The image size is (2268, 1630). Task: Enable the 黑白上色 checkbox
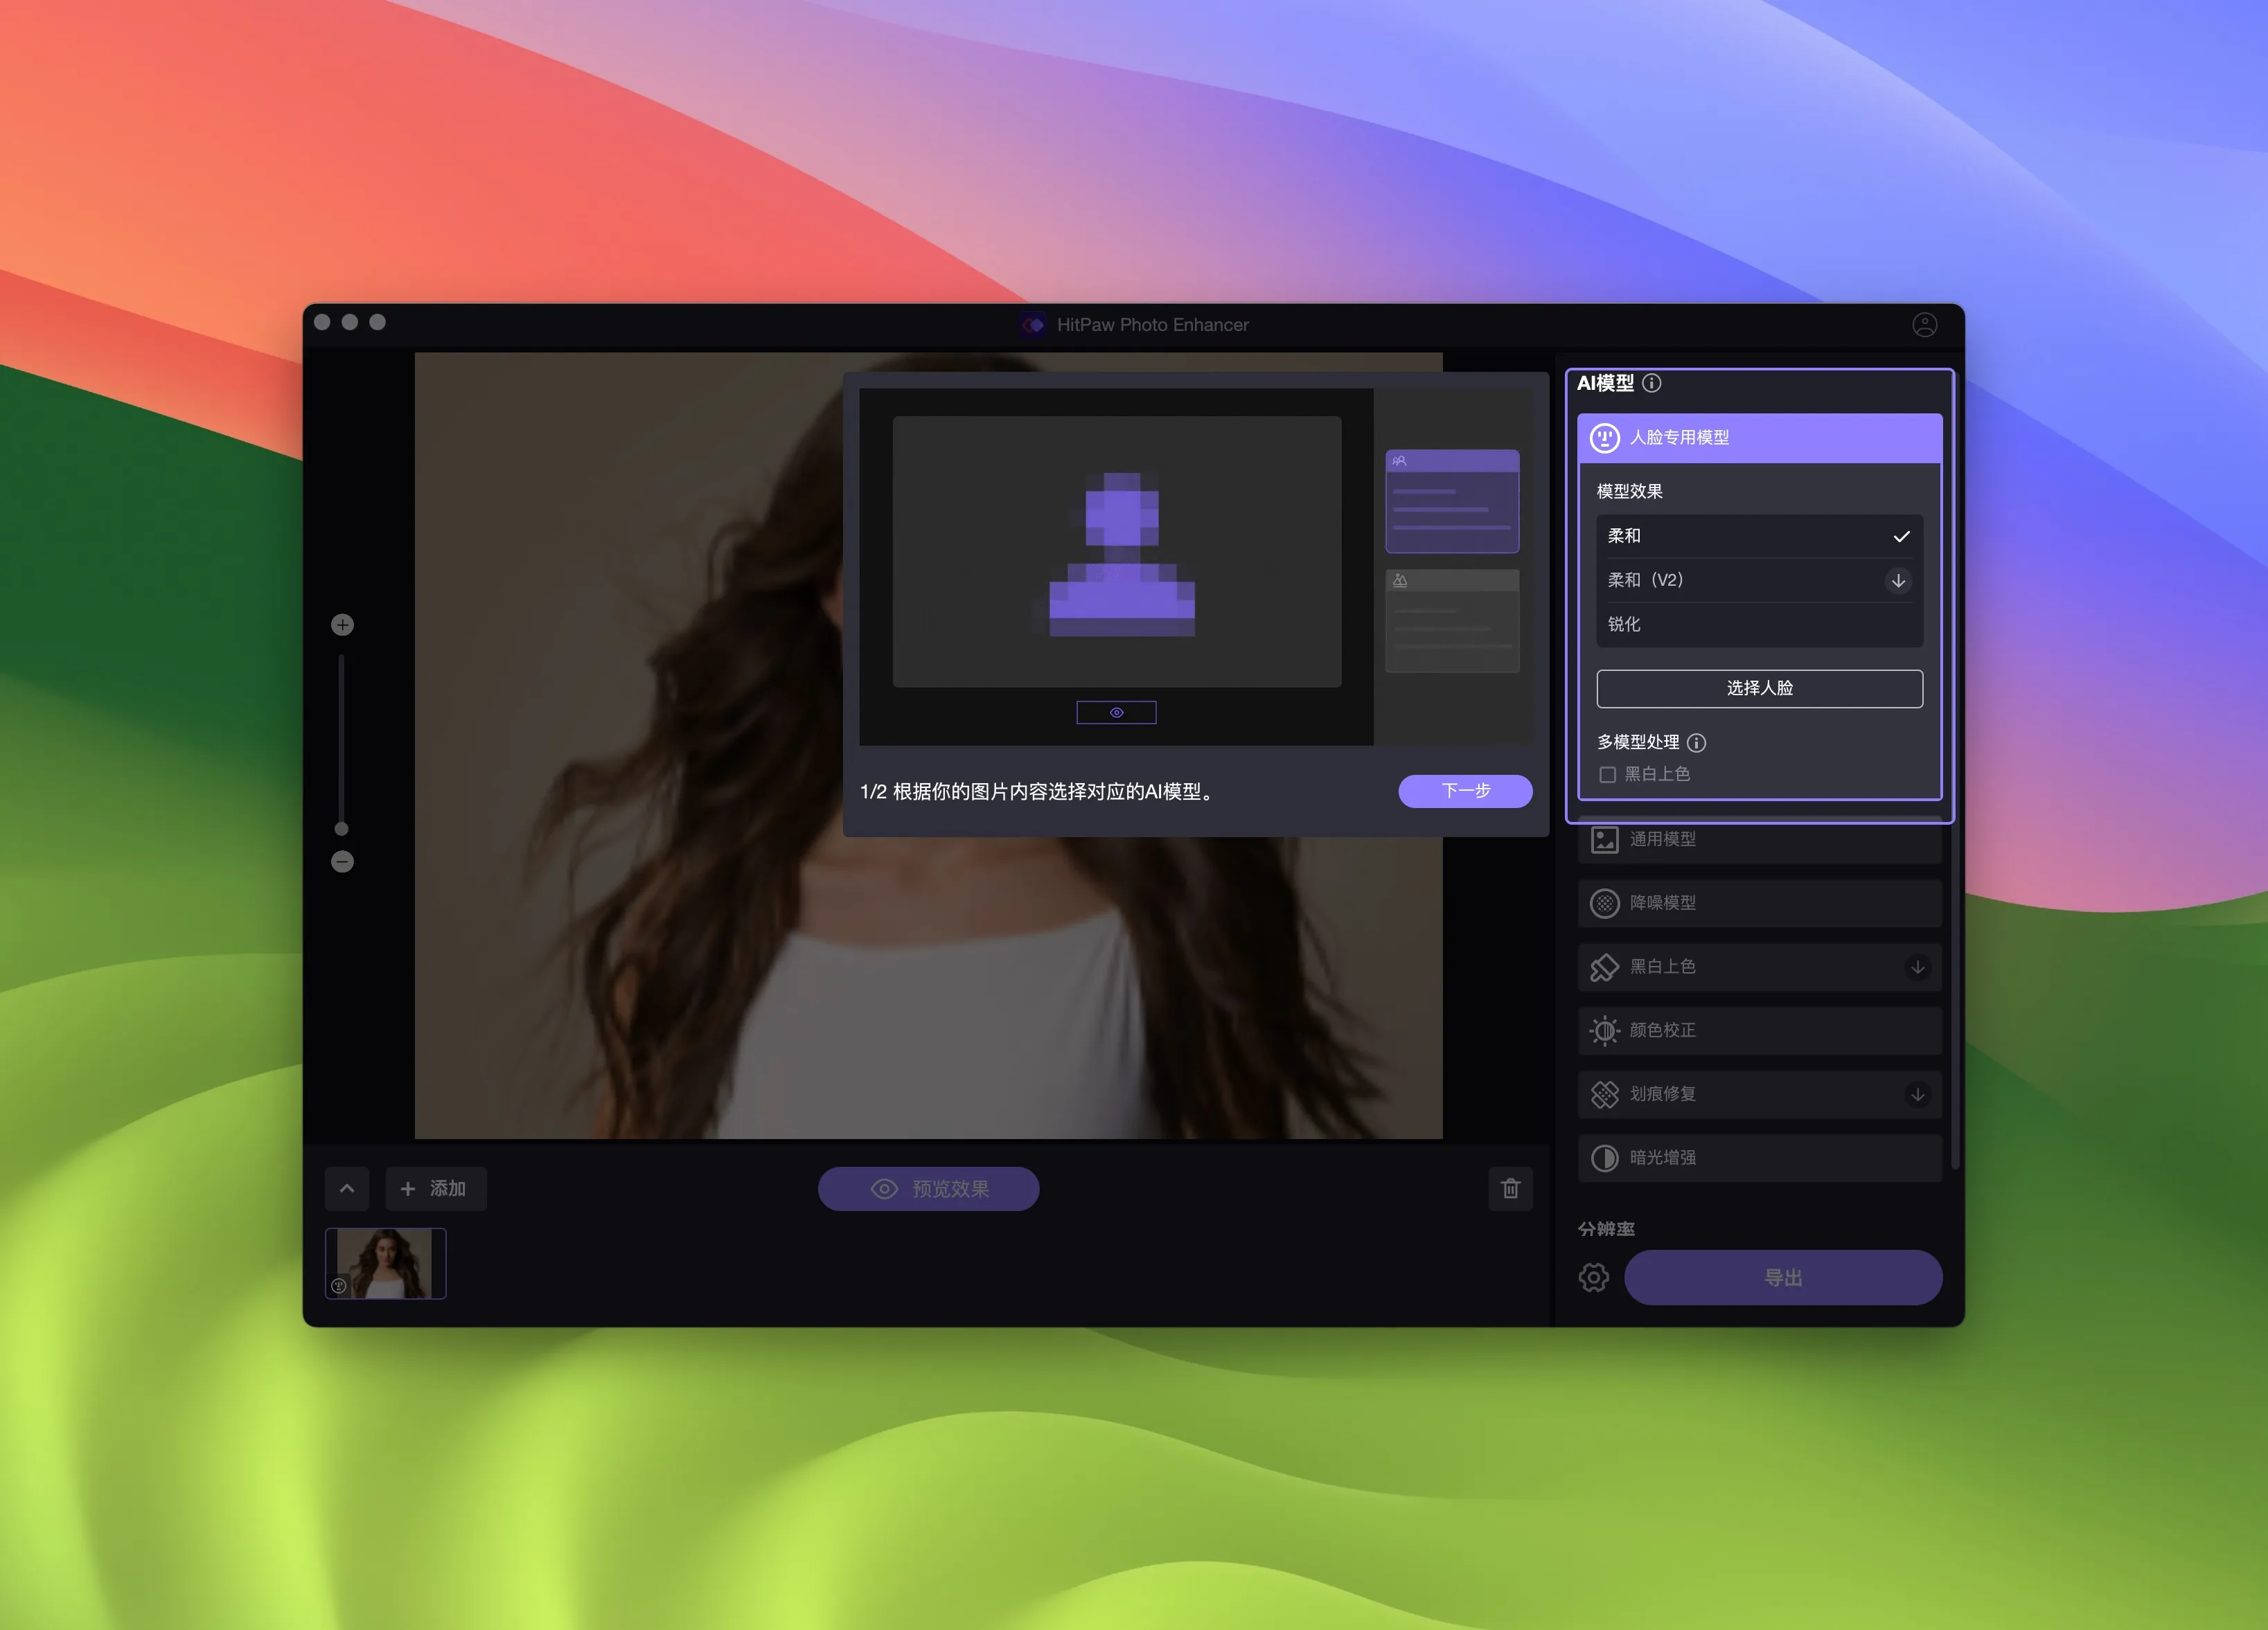point(1607,775)
